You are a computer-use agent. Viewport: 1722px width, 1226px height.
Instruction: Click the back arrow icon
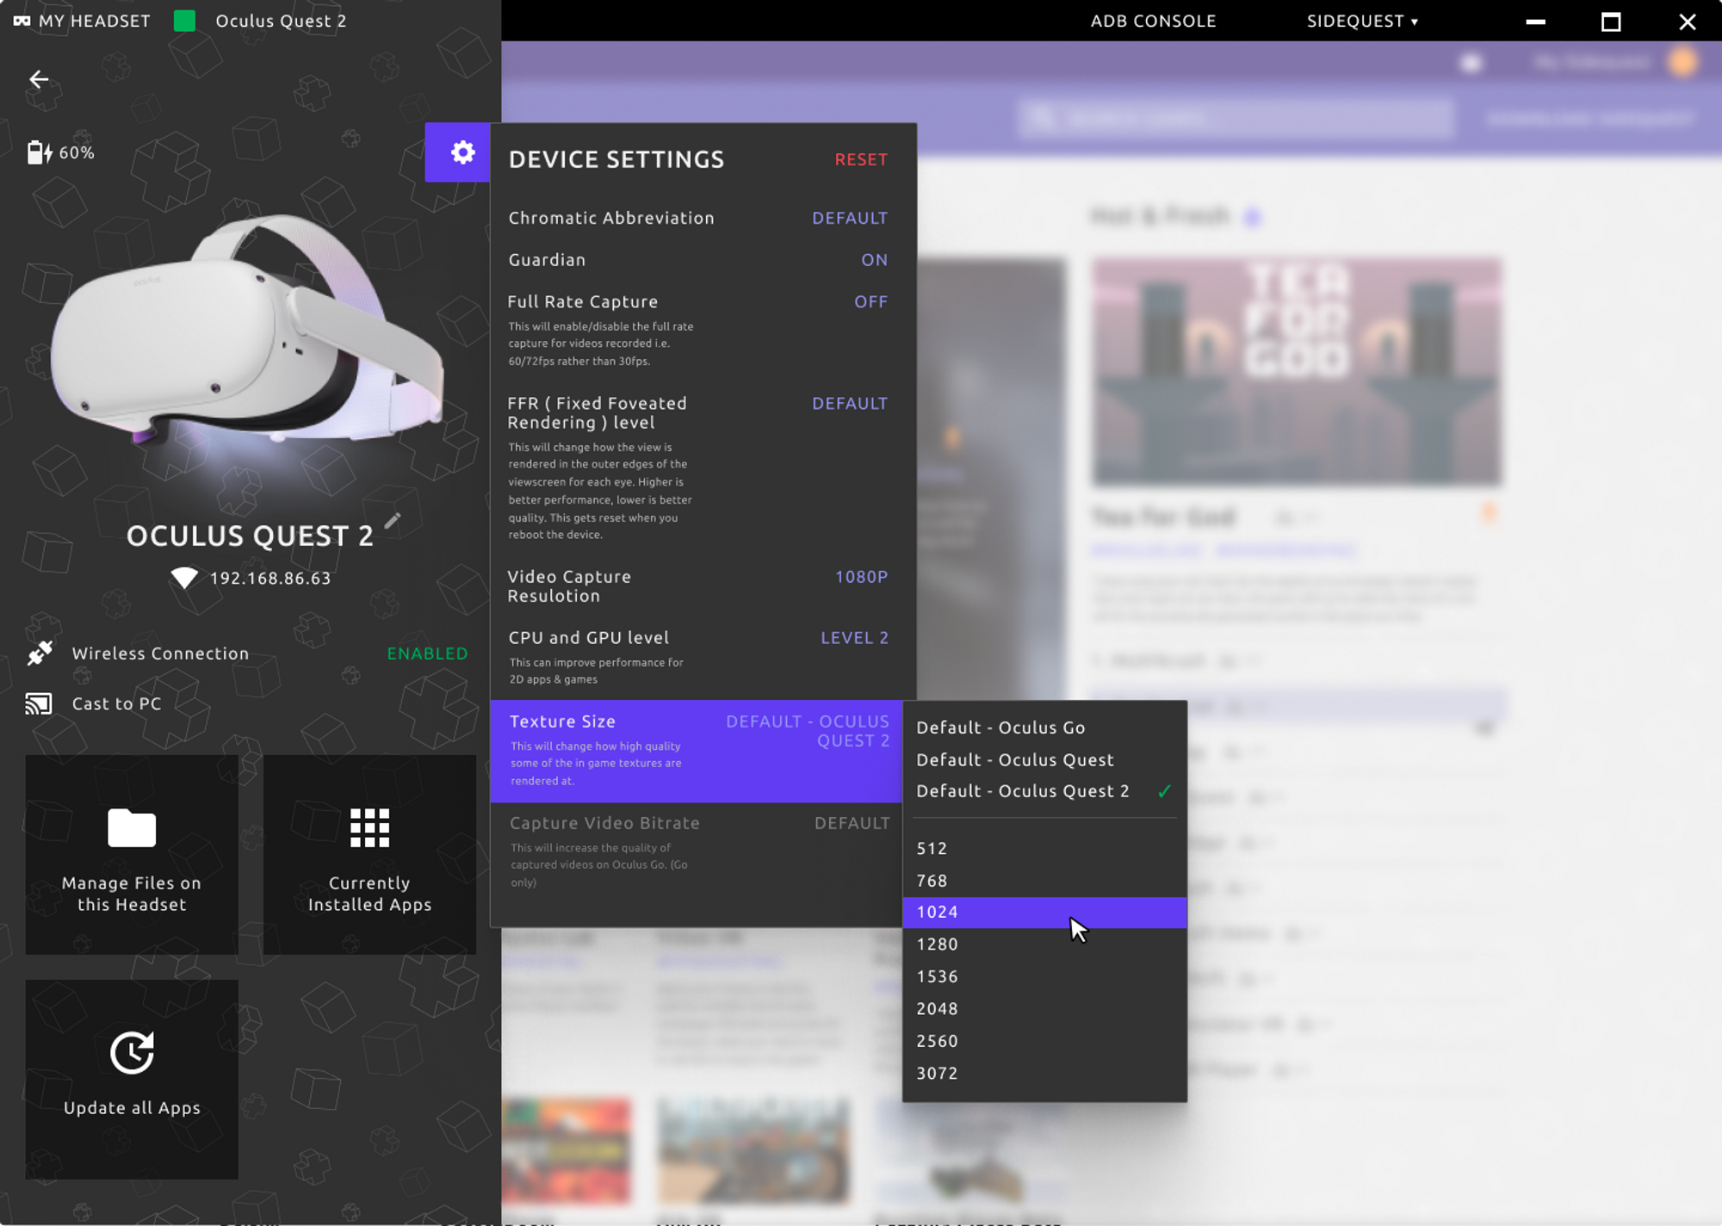(39, 79)
